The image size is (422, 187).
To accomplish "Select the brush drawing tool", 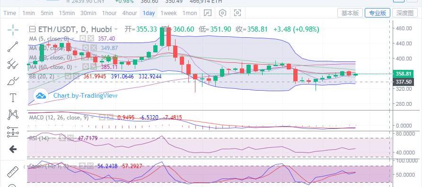I will pyautogui.click(x=13, y=81).
